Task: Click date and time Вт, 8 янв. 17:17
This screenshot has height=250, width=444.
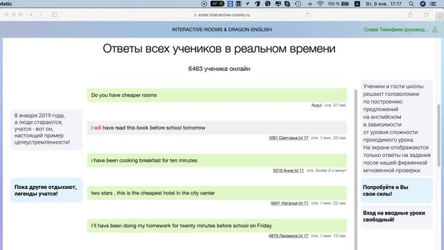Action: 384,3
